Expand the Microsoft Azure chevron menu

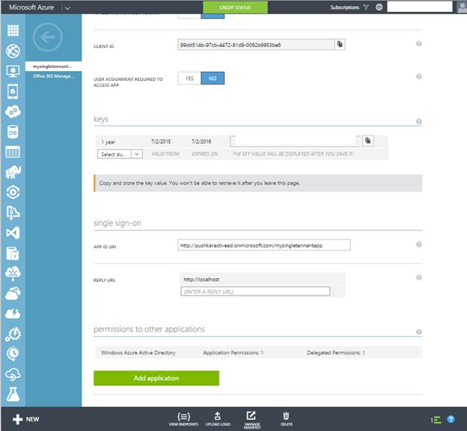67,8
